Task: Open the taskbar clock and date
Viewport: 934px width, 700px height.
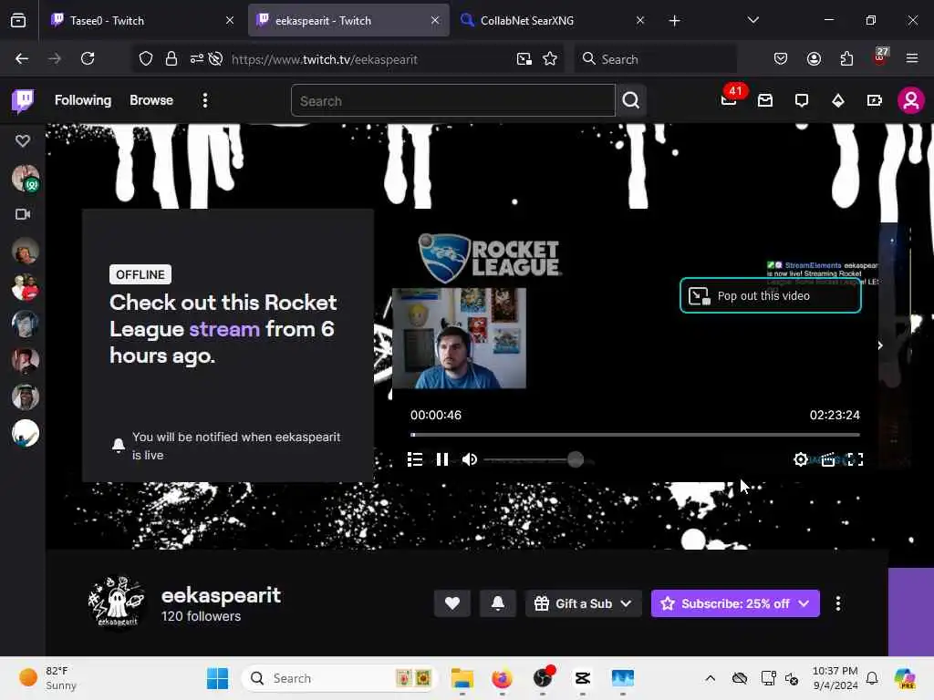Action: pos(835,678)
